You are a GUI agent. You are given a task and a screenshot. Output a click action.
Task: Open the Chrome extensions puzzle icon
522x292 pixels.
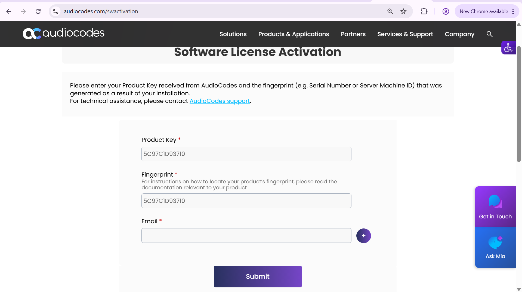pyautogui.click(x=424, y=11)
